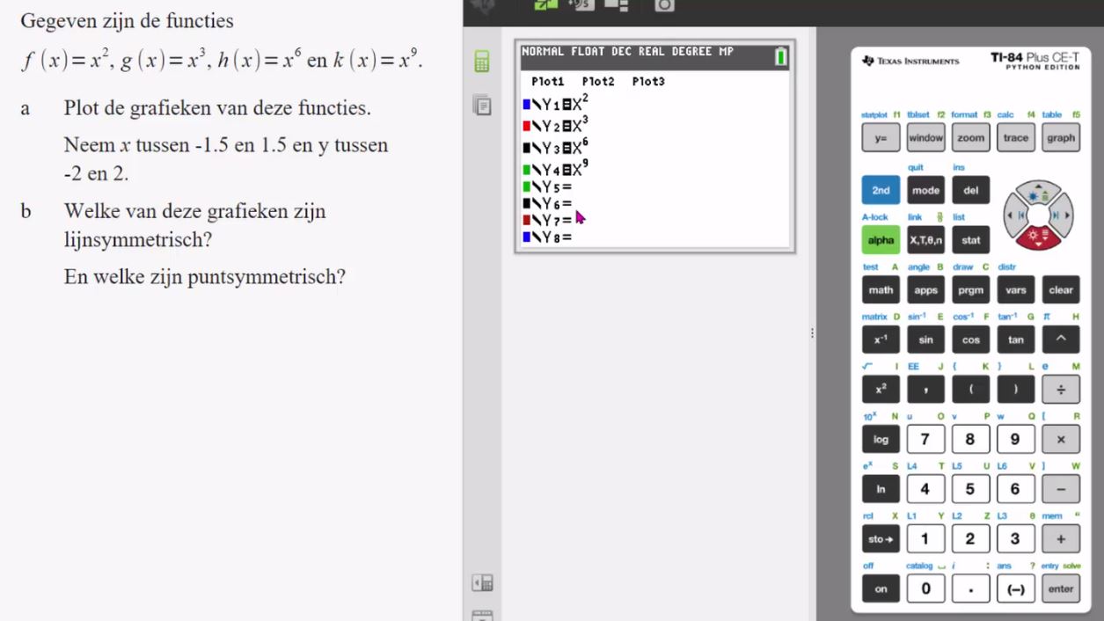Image resolution: width=1104 pixels, height=621 pixels.
Task: Click red color marker of Y2
Action: 526,127
